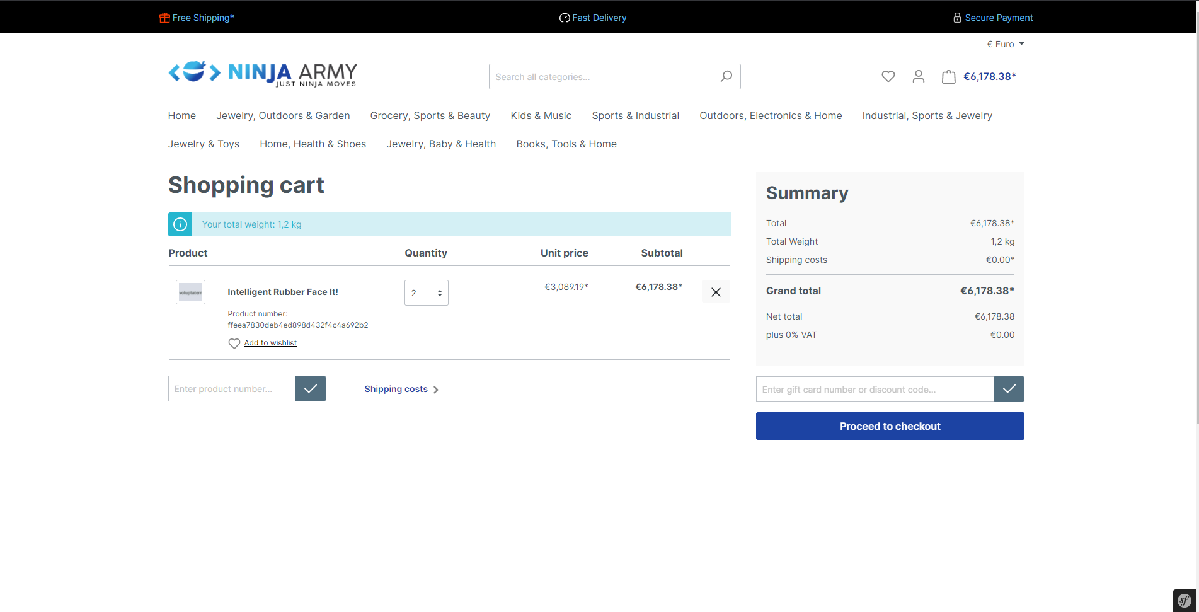Click the Shipping costs €0.00* value in Summary

[1001, 260]
